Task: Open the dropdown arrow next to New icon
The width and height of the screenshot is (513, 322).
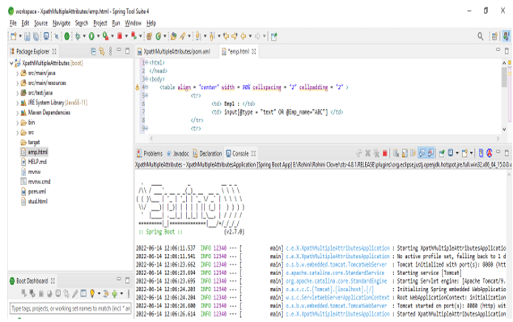Action: (20, 36)
